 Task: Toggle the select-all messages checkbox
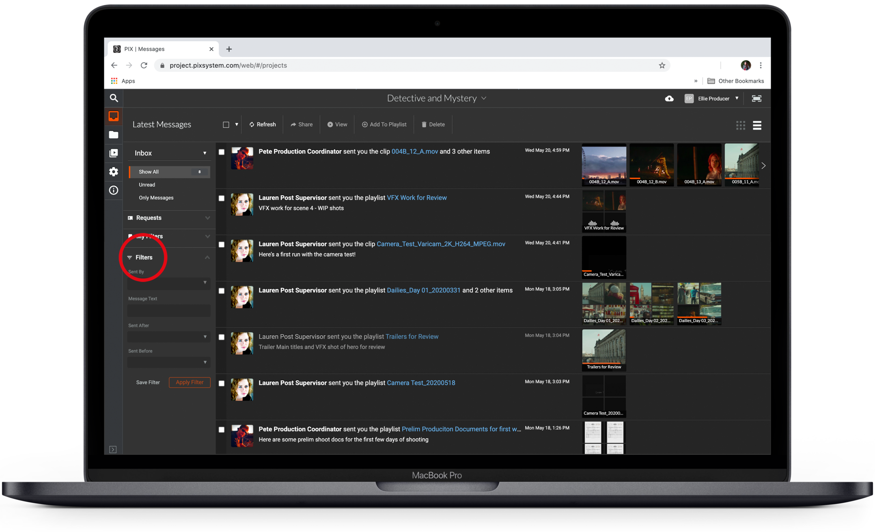pos(226,125)
